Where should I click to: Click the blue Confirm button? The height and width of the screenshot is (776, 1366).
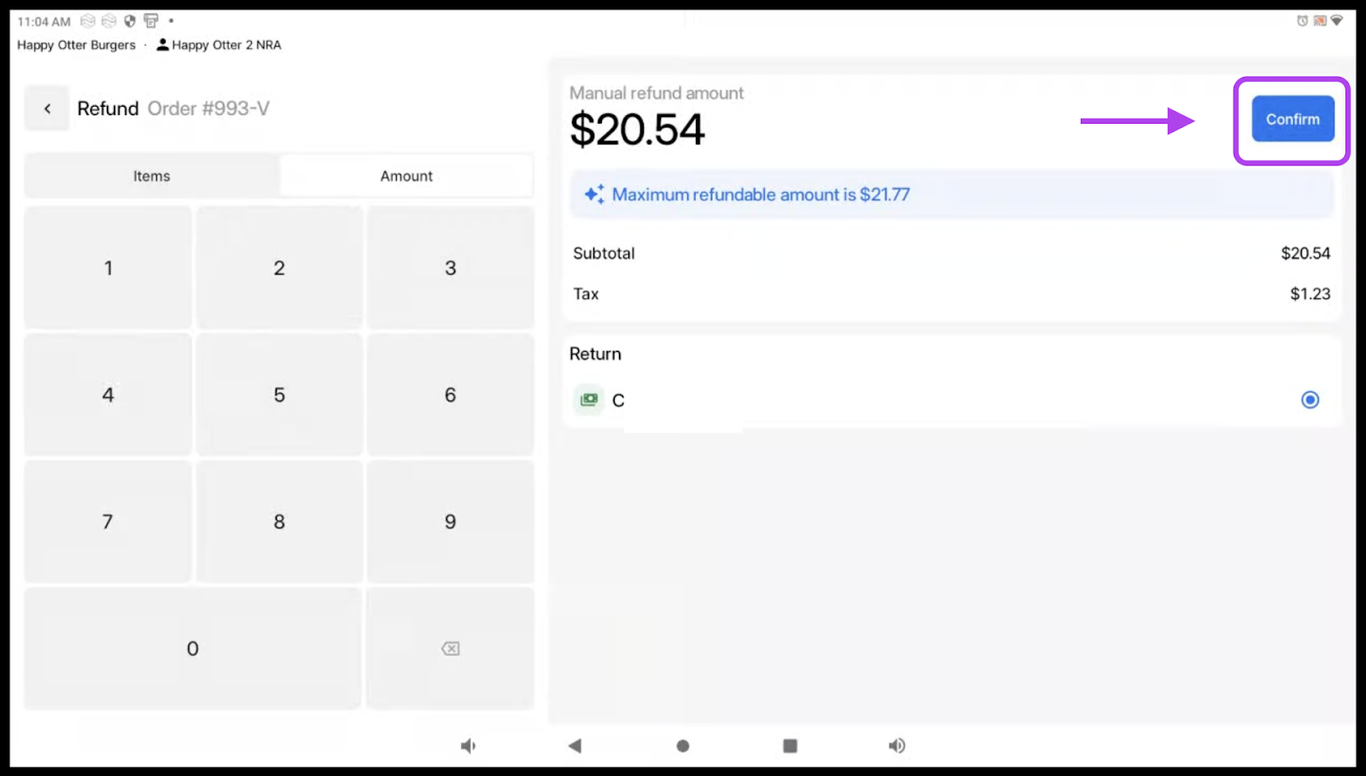coord(1292,120)
